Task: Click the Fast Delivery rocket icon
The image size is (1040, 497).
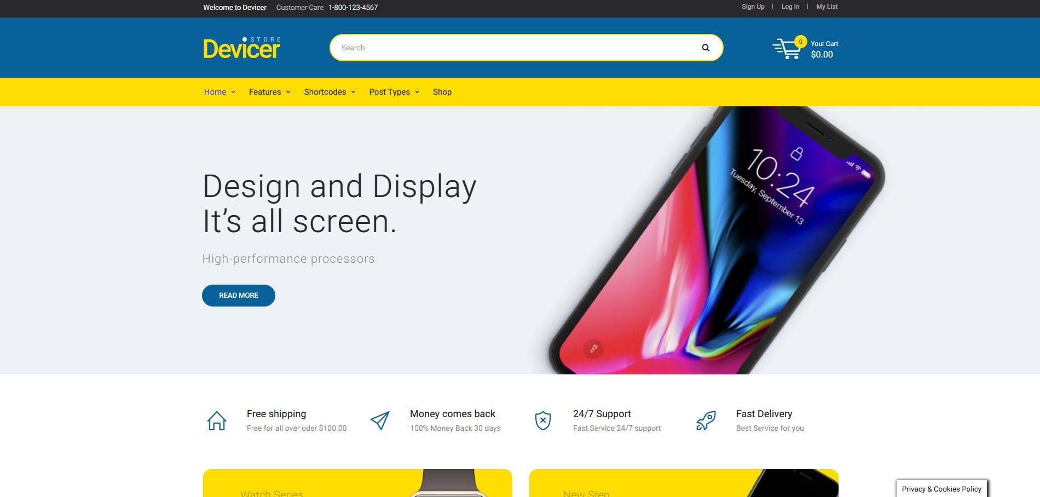Action: pos(706,421)
